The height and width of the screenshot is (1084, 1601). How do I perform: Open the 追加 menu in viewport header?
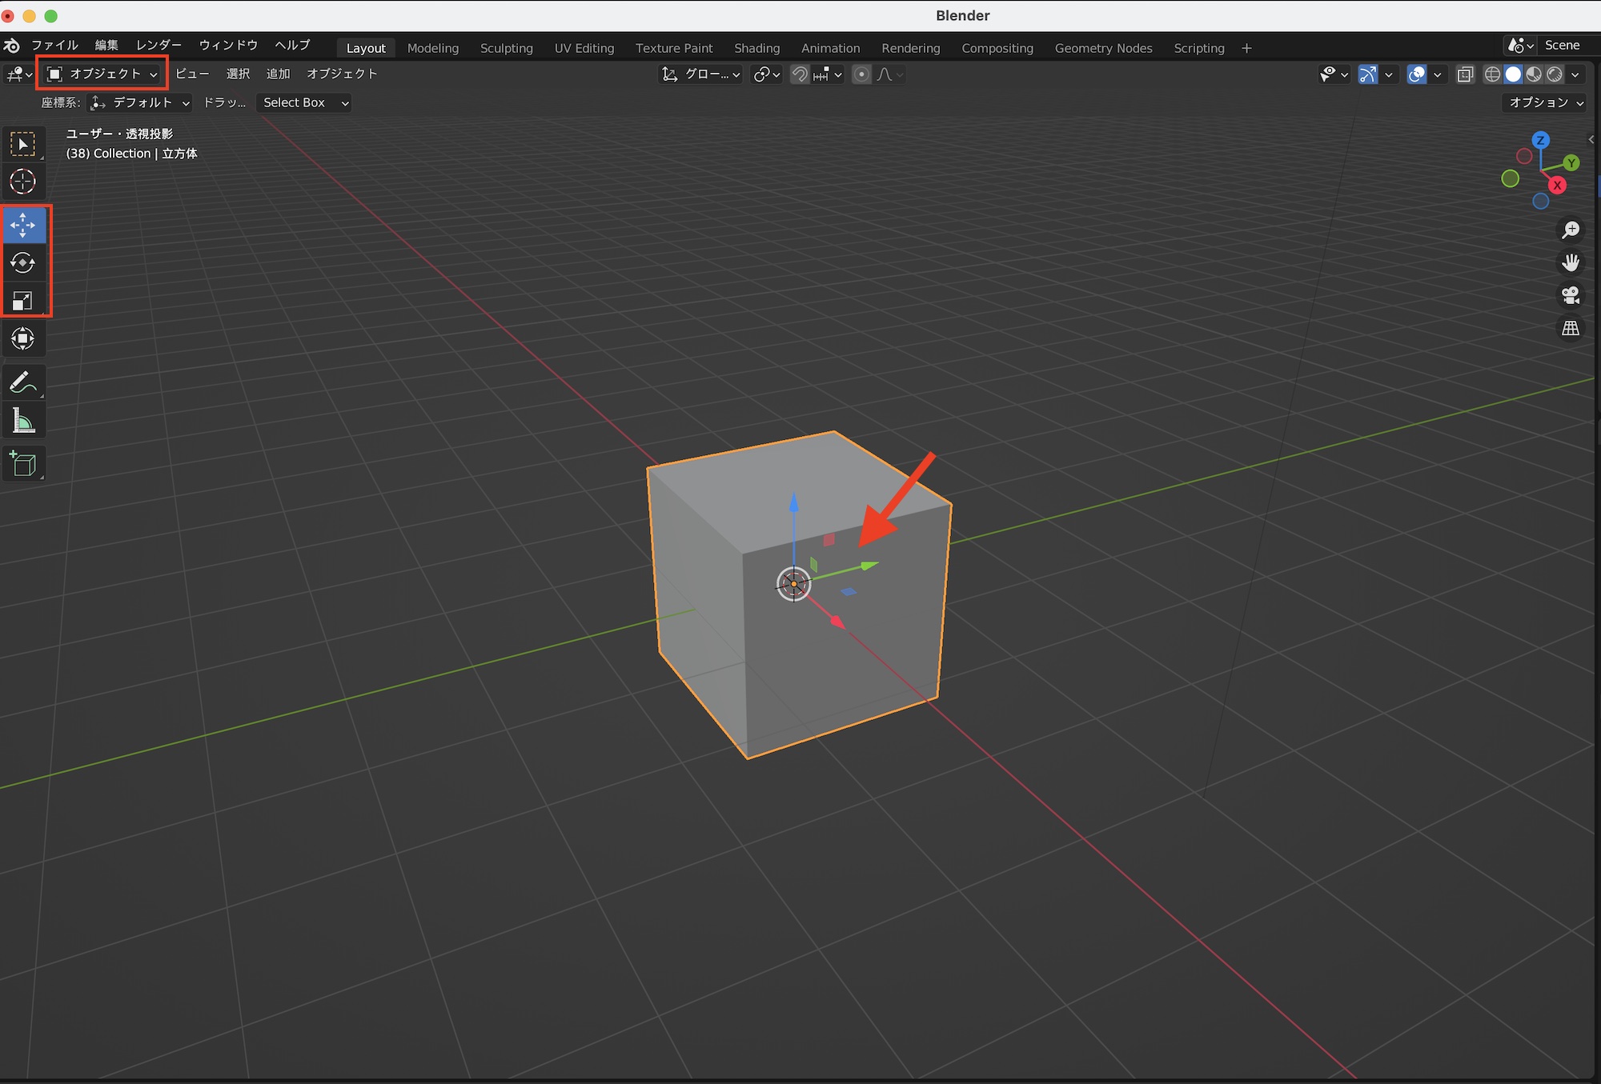pyautogui.click(x=278, y=73)
